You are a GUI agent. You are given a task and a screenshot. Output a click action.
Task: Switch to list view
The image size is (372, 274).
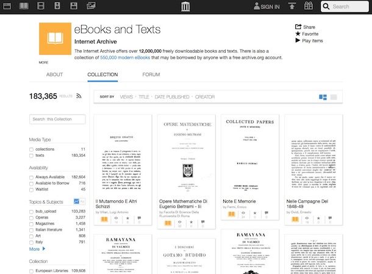[x=334, y=97]
